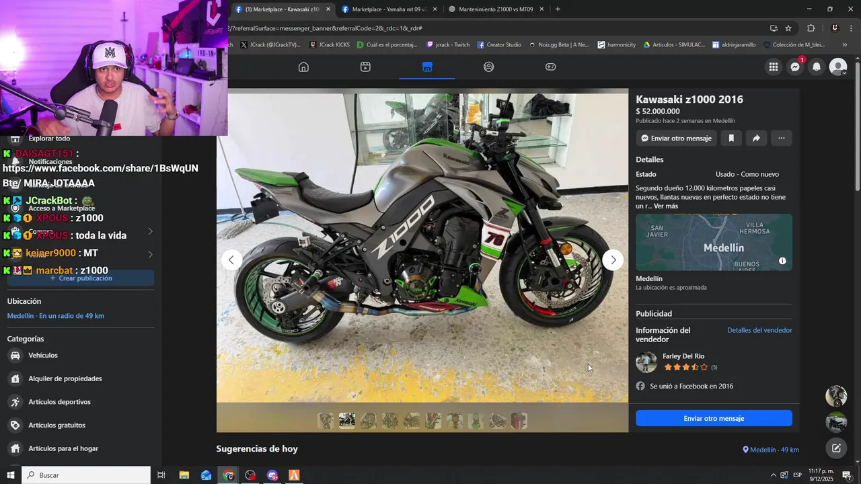Open Detalles del vendedor link
The height and width of the screenshot is (484, 861).
pos(759,330)
